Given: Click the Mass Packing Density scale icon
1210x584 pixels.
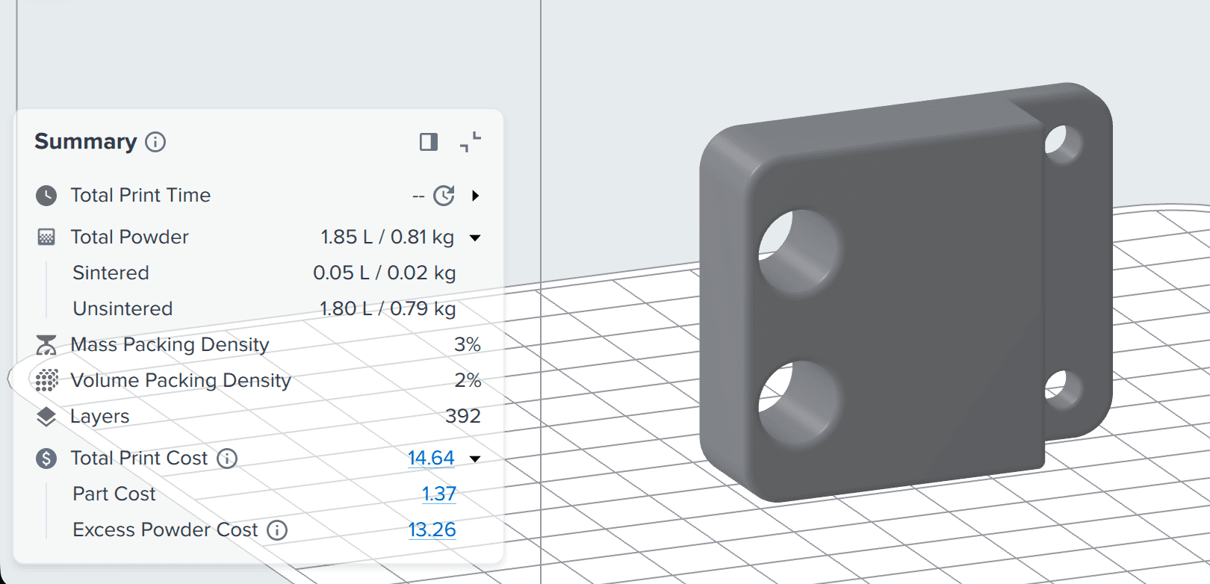Looking at the screenshot, I should (46, 345).
